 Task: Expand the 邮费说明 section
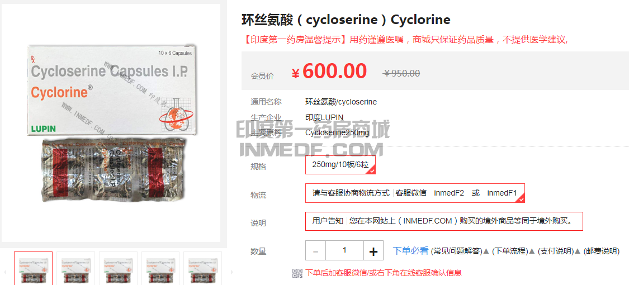tap(601, 251)
